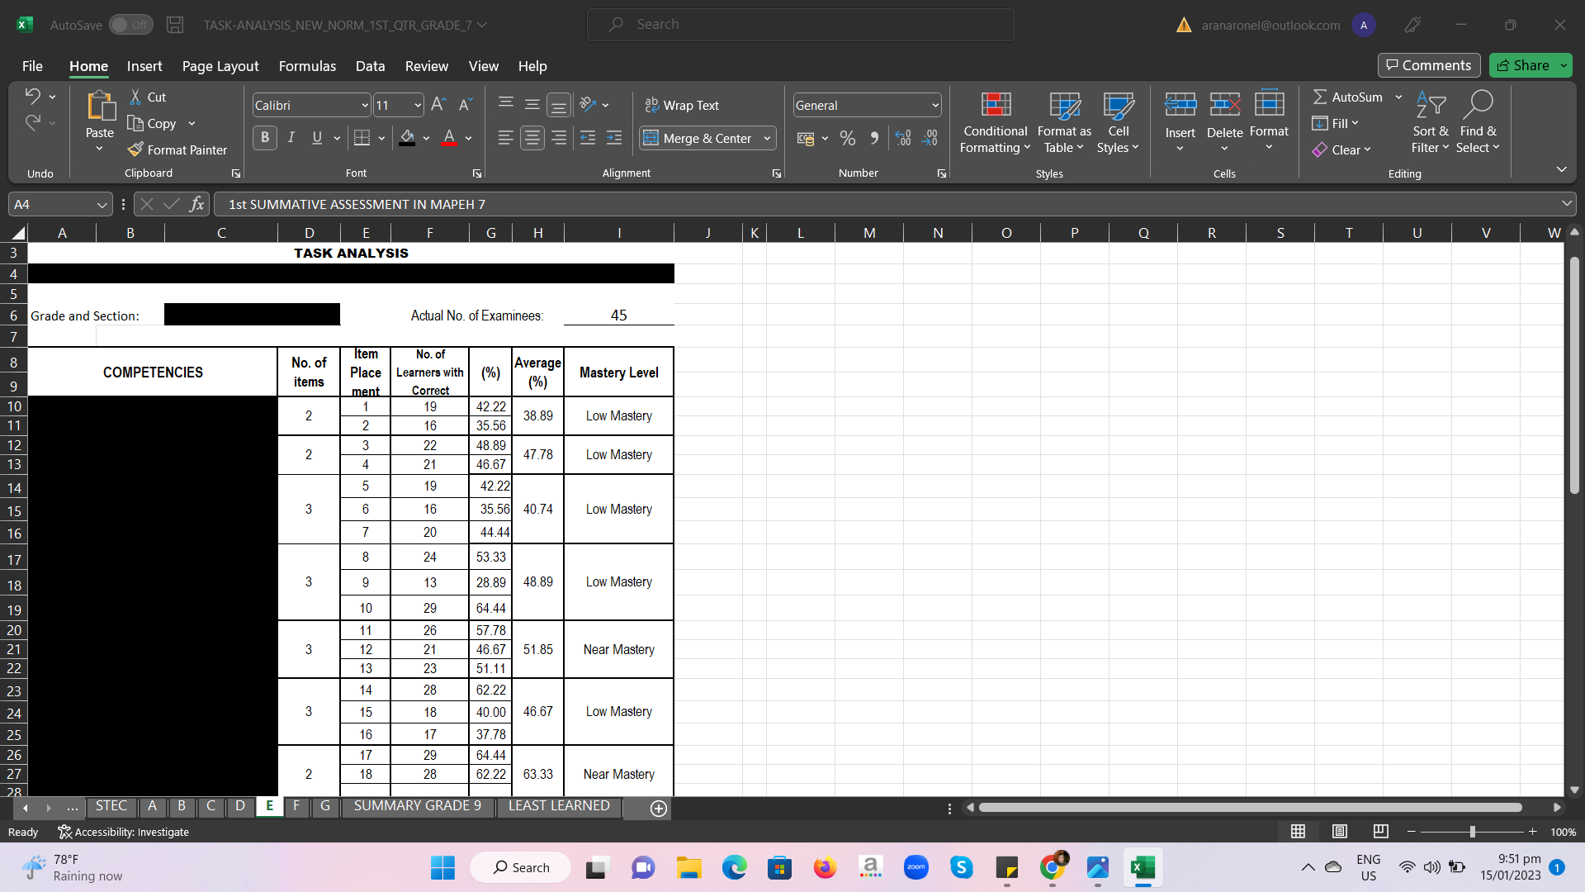The height and width of the screenshot is (892, 1585).
Task: Click the Decrease Font Size icon
Action: click(465, 105)
